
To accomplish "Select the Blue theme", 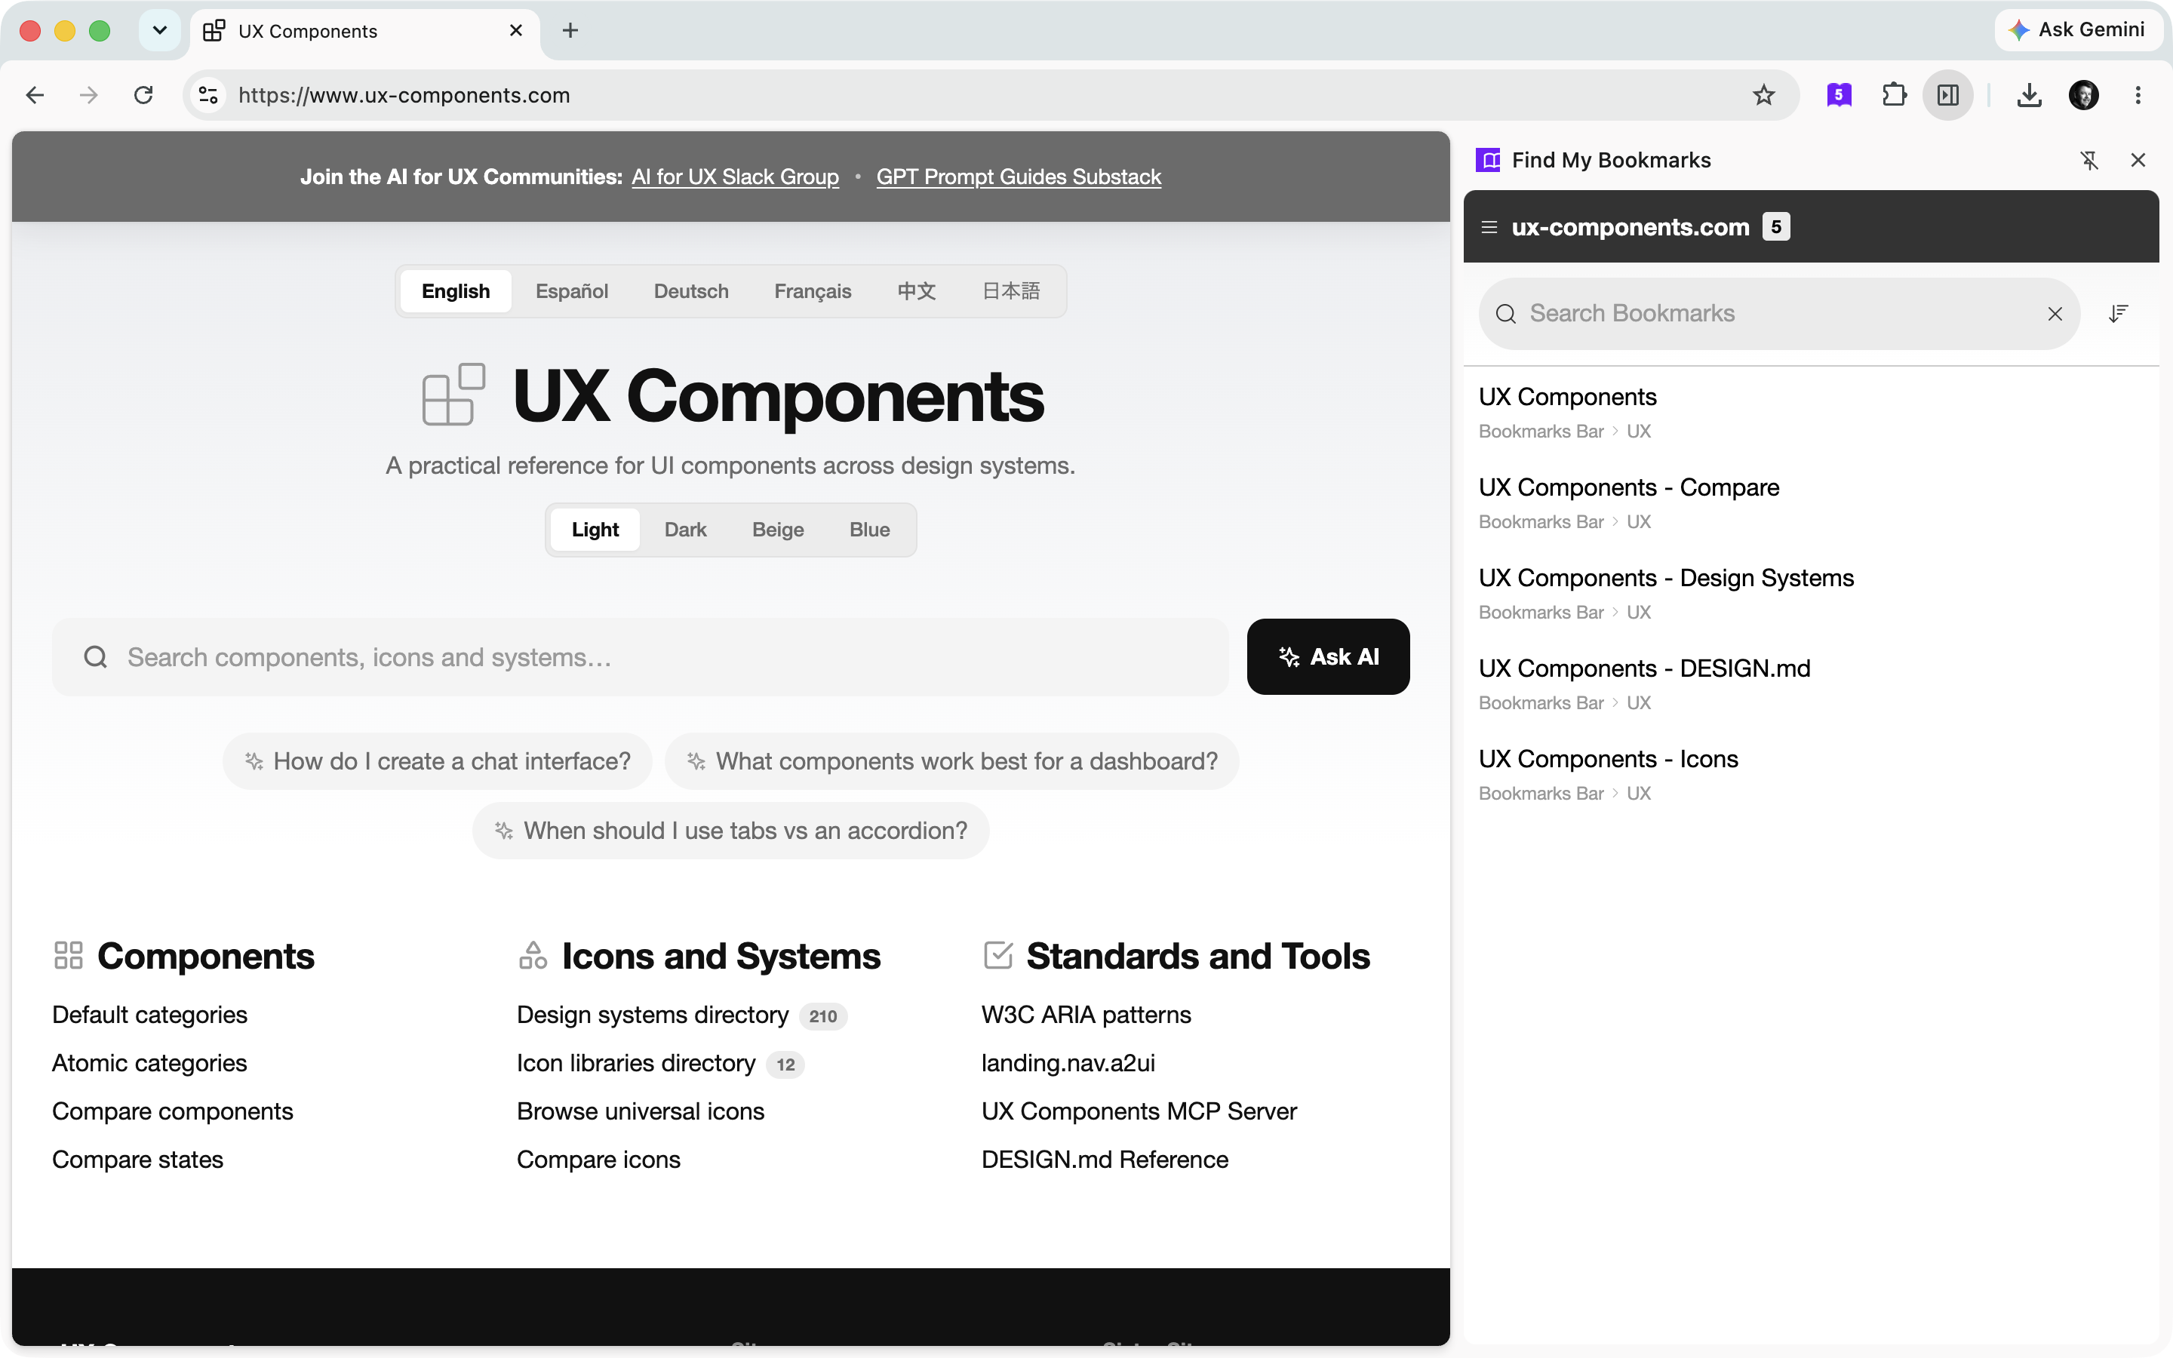I will click(x=869, y=530).
